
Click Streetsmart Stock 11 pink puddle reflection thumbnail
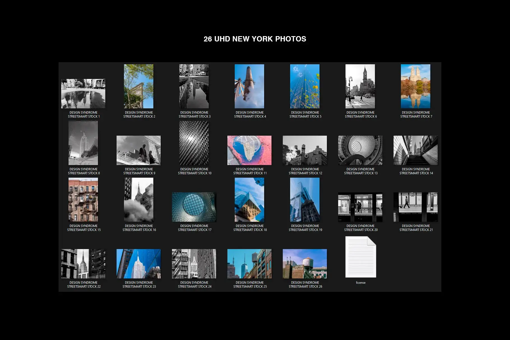point(249,150)
